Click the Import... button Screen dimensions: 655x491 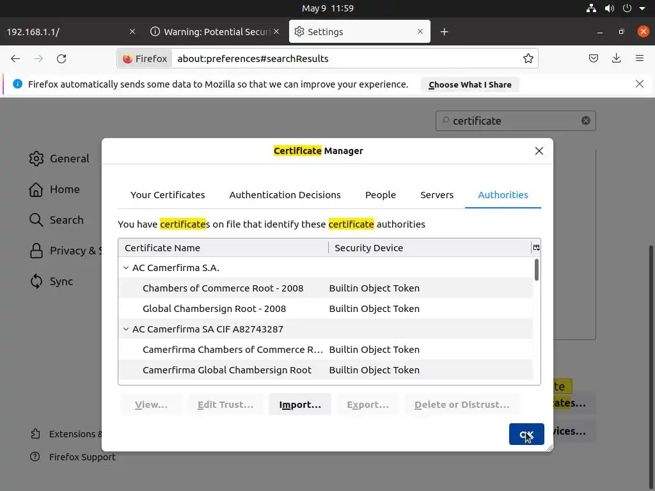300,404
